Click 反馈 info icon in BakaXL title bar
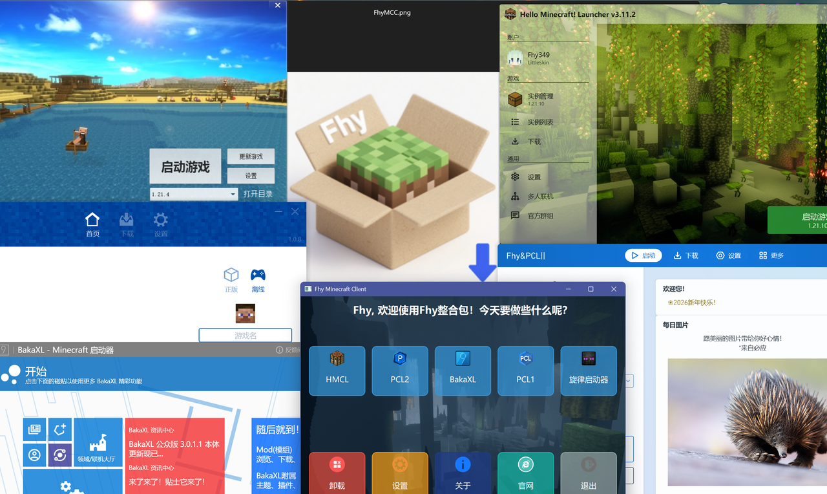This screenshot has width=827, height=494. [280, 350]
